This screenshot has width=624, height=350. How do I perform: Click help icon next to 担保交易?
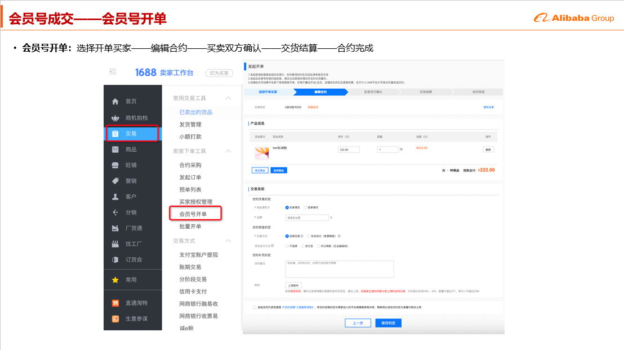click(302, 236)
